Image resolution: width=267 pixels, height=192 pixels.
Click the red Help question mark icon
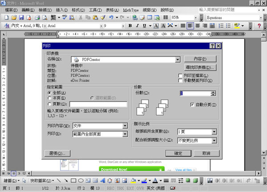[x=259, y=26]
